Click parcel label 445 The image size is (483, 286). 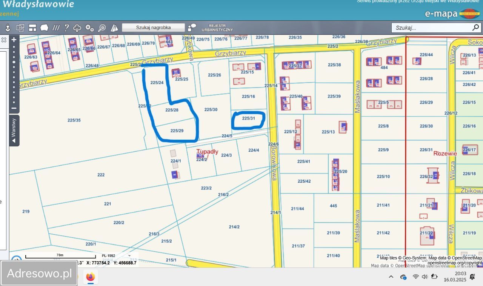[333, 206]
